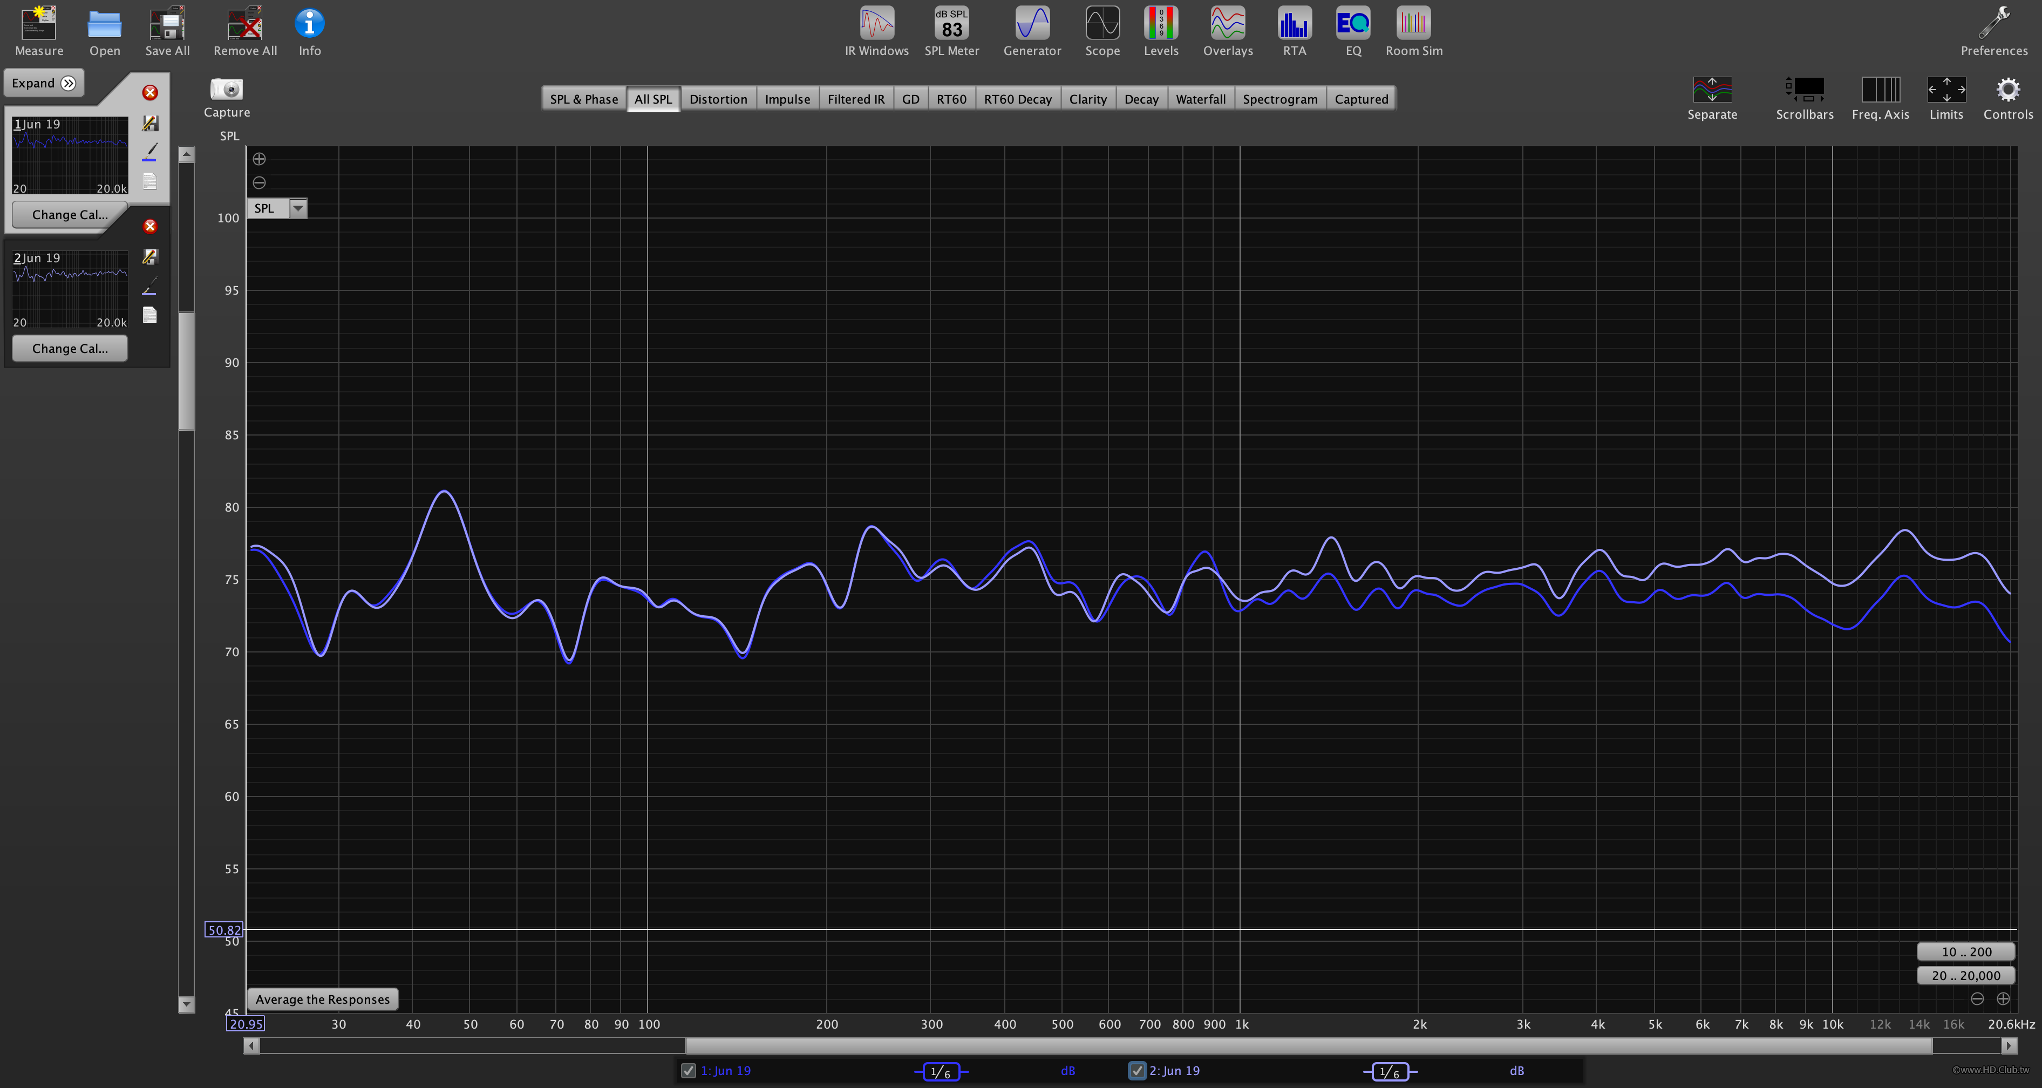Open the IR Windows tool
2042x1088 pixels.
(x=877, y=24)
